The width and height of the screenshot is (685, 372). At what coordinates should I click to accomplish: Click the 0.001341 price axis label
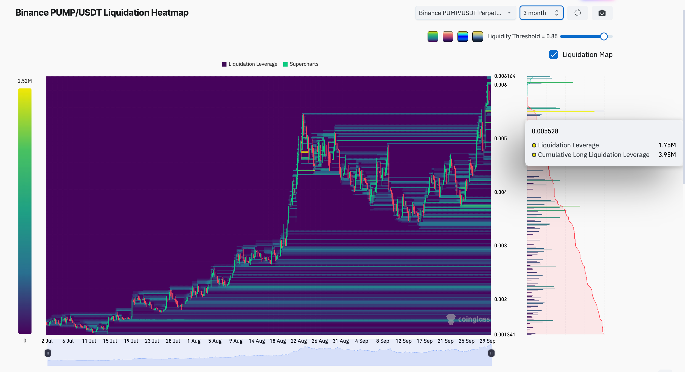(x=504, y=334)
